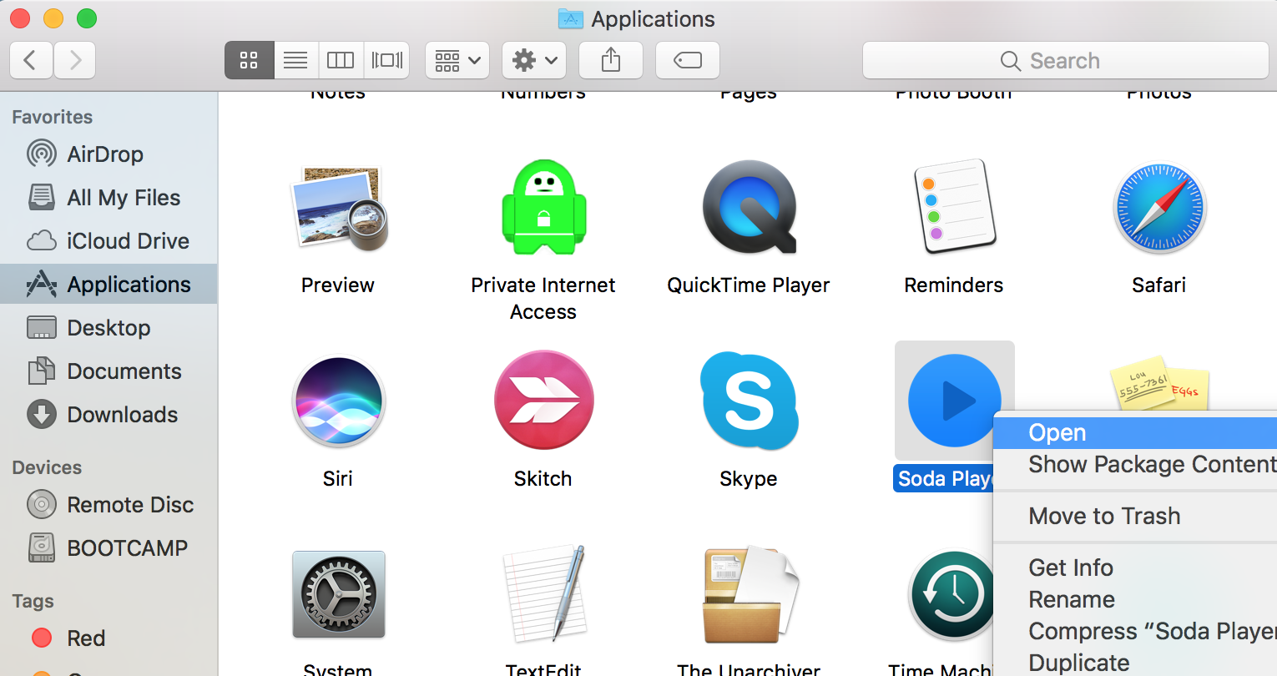This screenshot has width=1277, height=676.
Task: Open Downloads in the sidebar
Action: pyautogui.click(x=109, y=415)
